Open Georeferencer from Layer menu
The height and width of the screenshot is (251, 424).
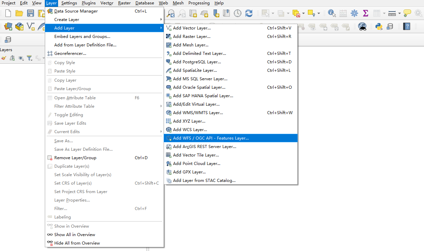click(105, 53)
